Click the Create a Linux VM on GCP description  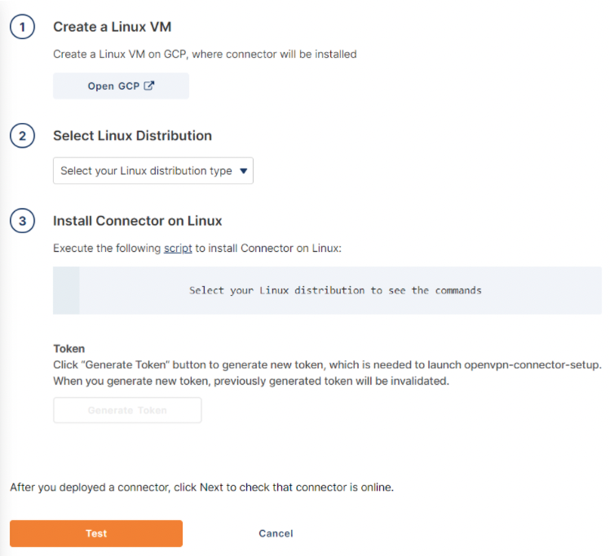(205, 55)
